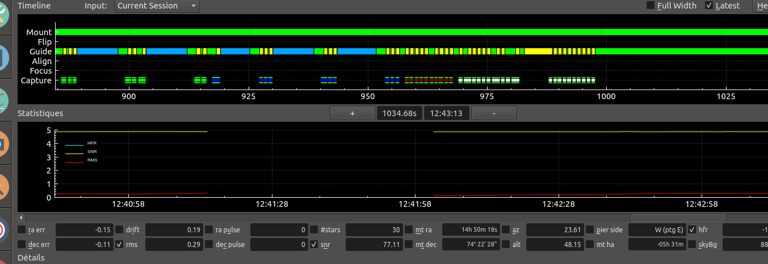
Task: Enable the #stars checkbox
Action: [314, 230]
